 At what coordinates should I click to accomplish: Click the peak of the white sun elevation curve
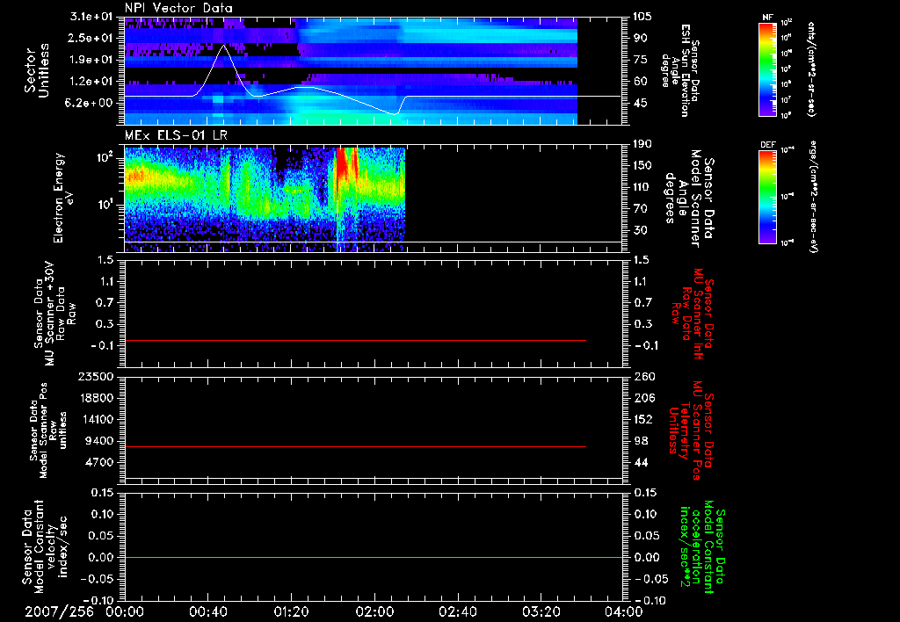click(x=223, y=46)
